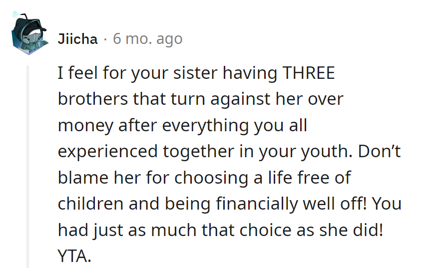Click the word THREE in the comment

click(x=309, y=73)
